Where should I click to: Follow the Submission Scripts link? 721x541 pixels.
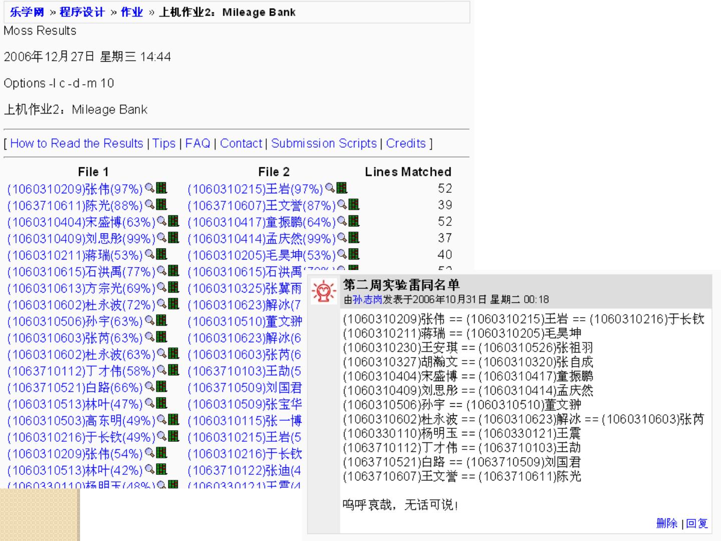(x=324, y=143)
